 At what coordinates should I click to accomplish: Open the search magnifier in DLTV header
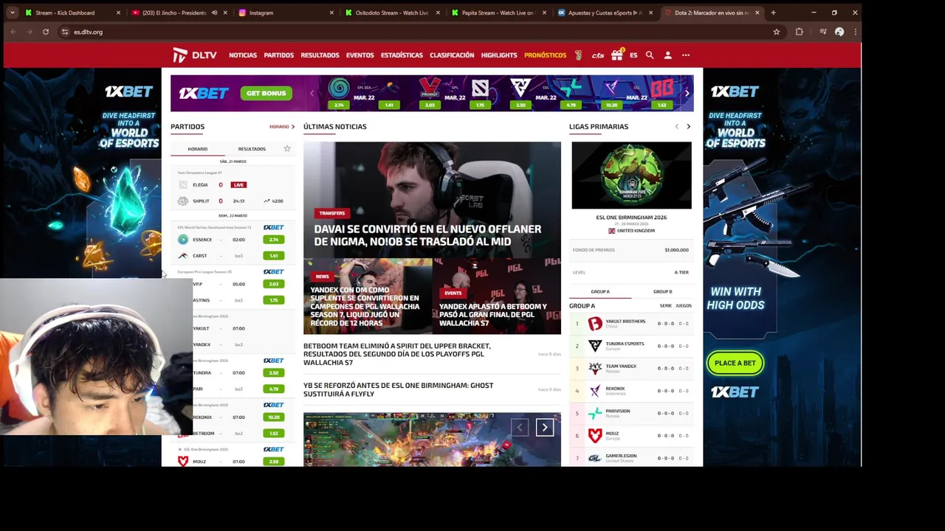tap(650, 55)
